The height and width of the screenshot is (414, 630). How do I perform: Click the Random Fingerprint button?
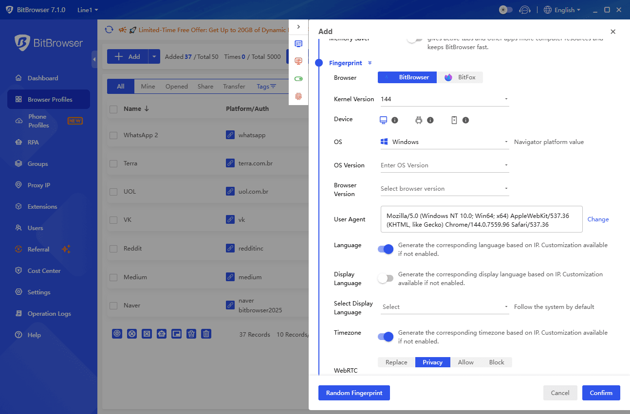point(354,393)
